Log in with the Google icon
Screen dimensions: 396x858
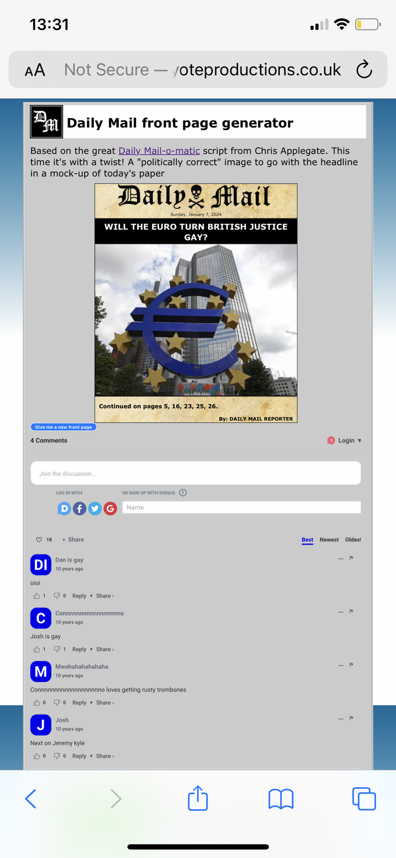[x=110, y=508]
